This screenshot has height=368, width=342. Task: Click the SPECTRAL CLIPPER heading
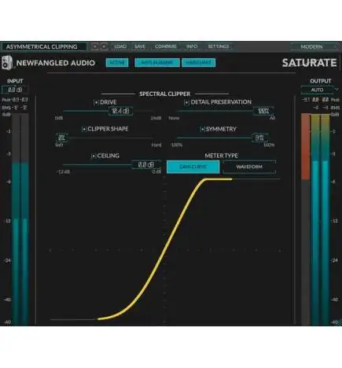pyautogui.click(x=164, y=94)
